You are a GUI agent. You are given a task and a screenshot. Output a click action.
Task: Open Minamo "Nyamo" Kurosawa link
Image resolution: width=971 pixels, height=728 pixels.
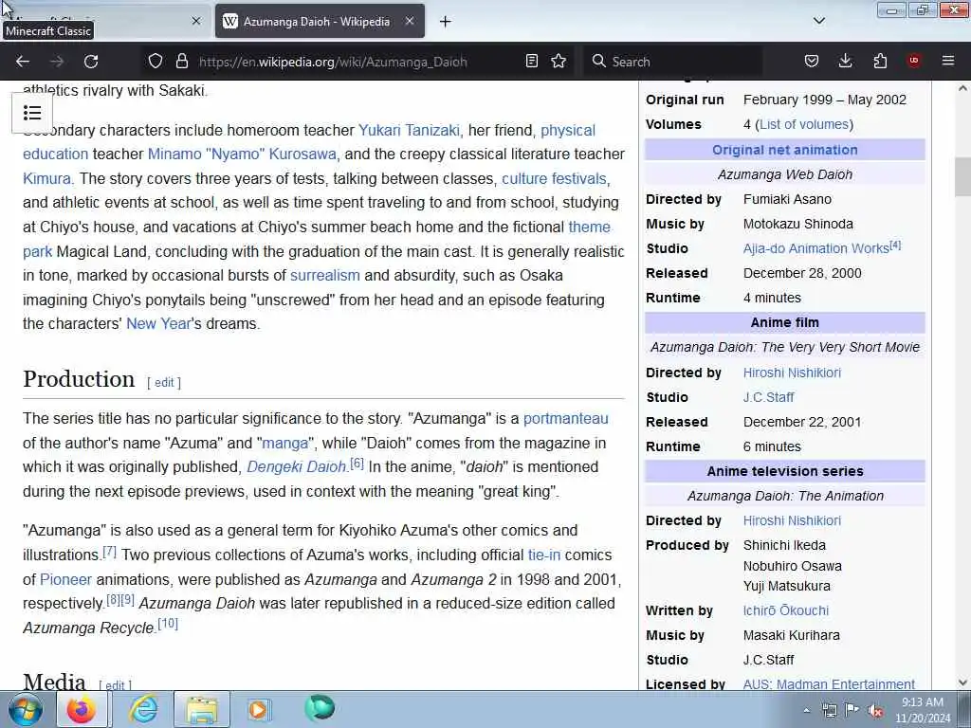(x=242, y=154)
